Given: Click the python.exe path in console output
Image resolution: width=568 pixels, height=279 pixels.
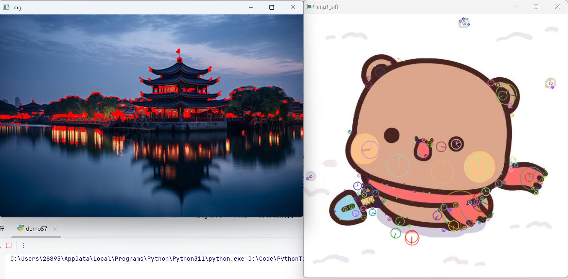Looking at the screenshot, I should (127, 259).
